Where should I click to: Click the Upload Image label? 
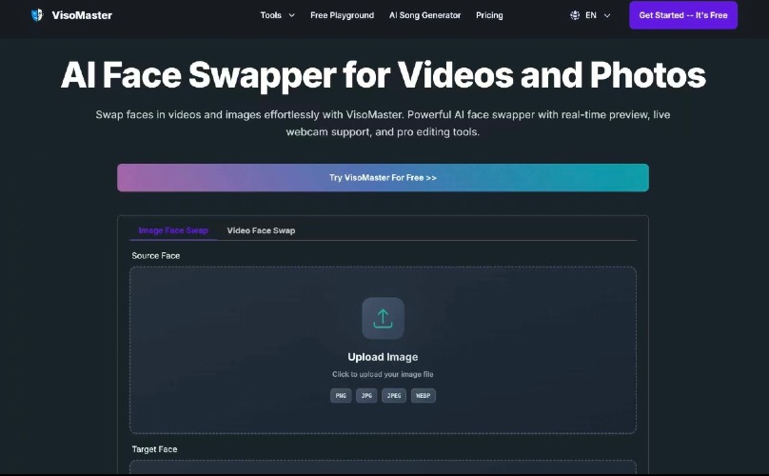point(383,357)
